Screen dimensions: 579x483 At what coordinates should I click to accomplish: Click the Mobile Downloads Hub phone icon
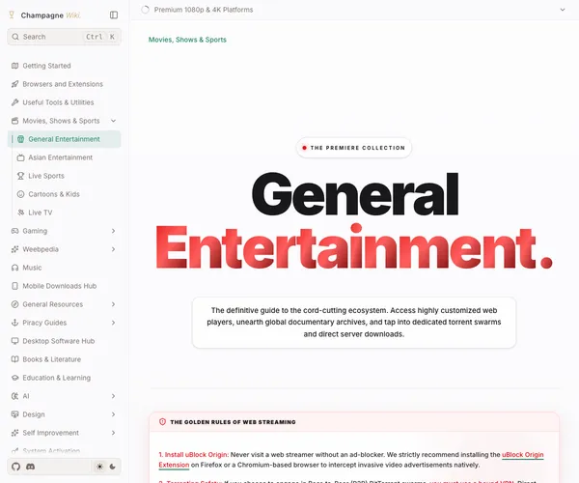point(14,286)
